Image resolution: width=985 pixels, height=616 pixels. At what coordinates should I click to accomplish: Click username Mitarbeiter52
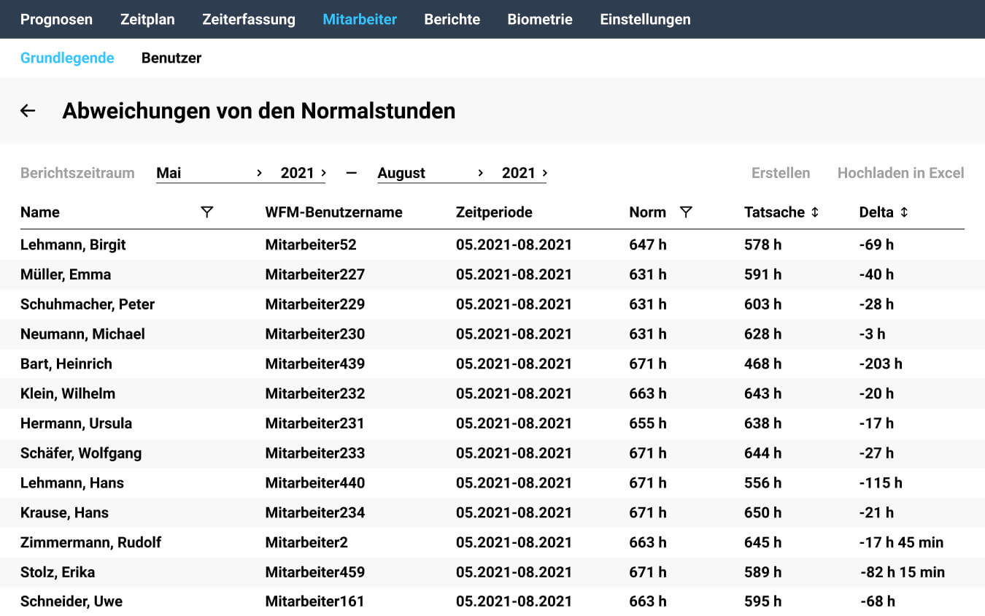[x=311, y=245]
